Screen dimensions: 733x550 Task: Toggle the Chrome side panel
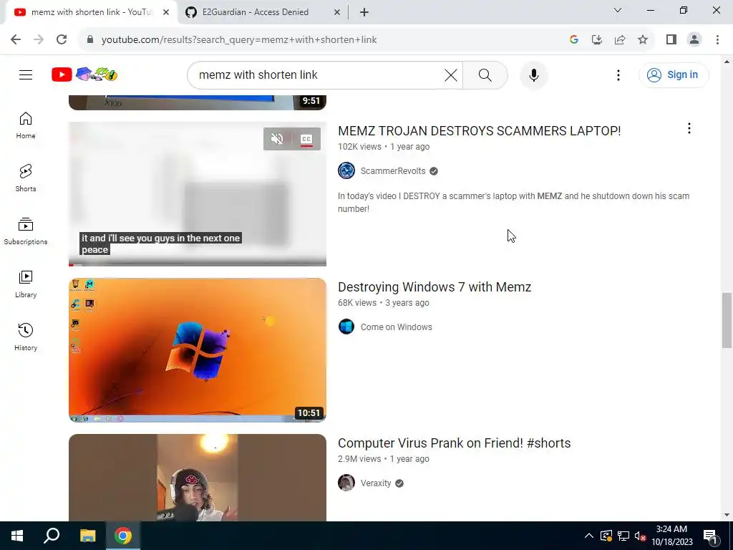[671, 39]
